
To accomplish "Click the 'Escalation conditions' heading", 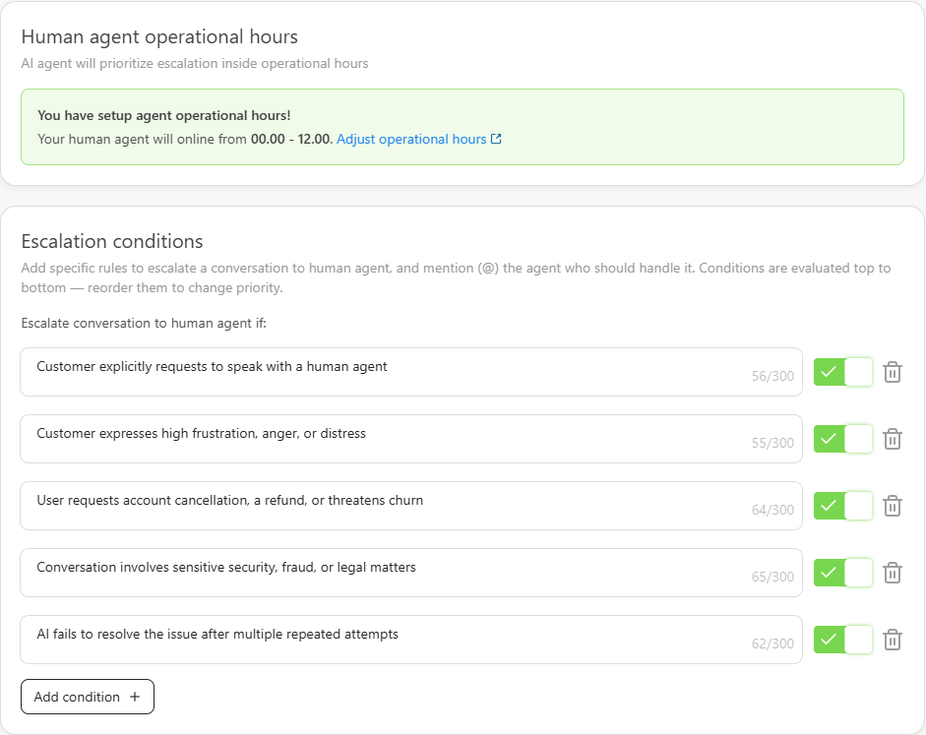I will pyautogui.click(x=112, y=241).
